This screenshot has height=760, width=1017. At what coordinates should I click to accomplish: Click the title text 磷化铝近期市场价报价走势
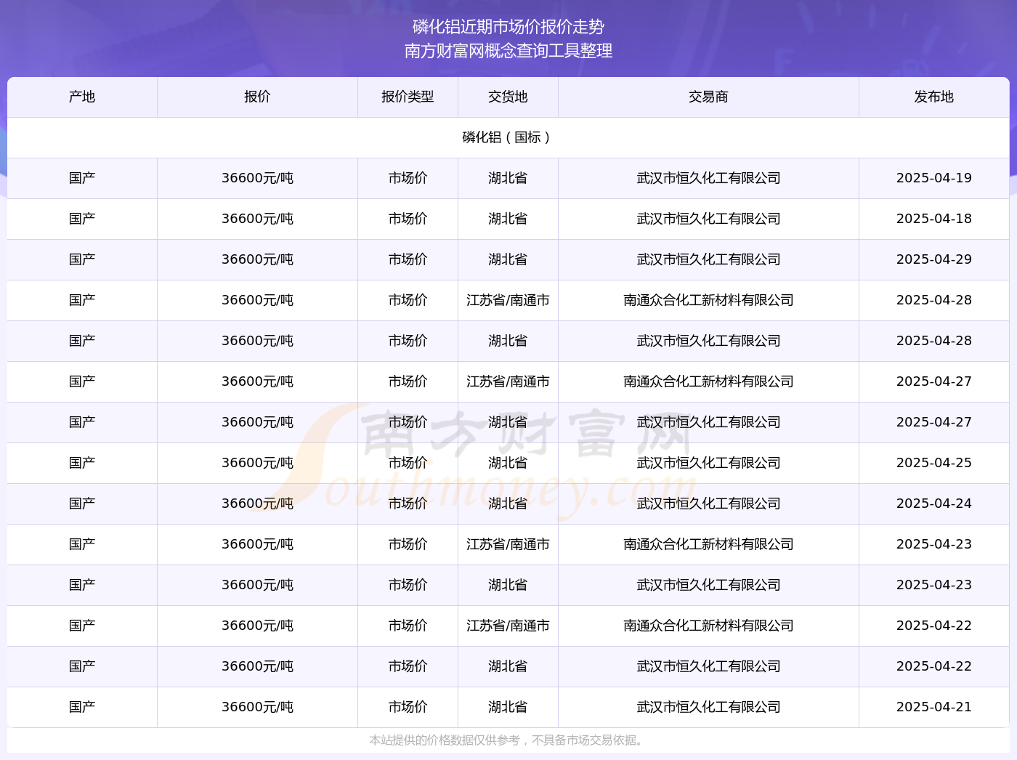click(x=508, y=27)
